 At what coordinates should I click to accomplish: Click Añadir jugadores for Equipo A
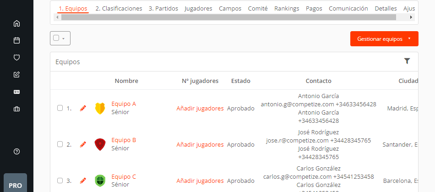pyautogui.click(x=200, y=109)
